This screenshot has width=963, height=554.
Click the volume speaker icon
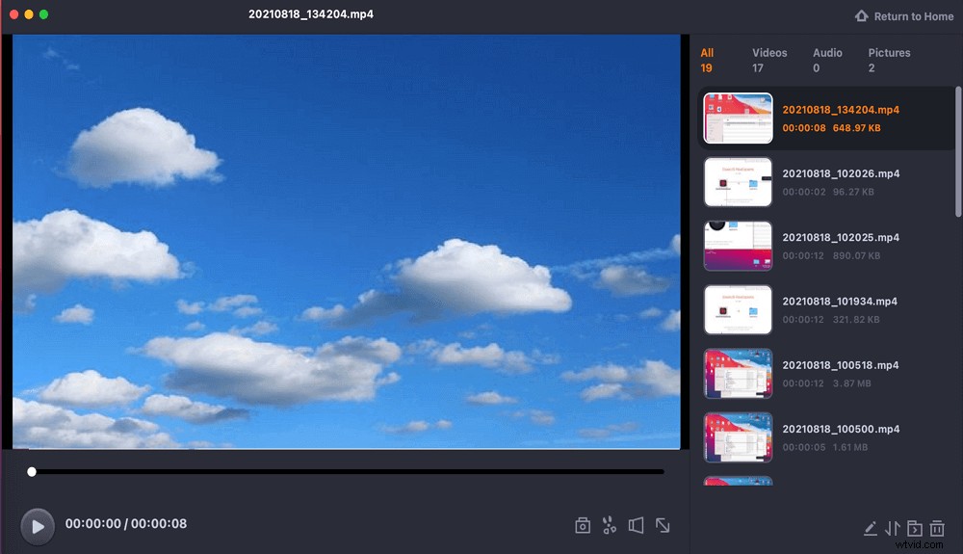point(636,525)
